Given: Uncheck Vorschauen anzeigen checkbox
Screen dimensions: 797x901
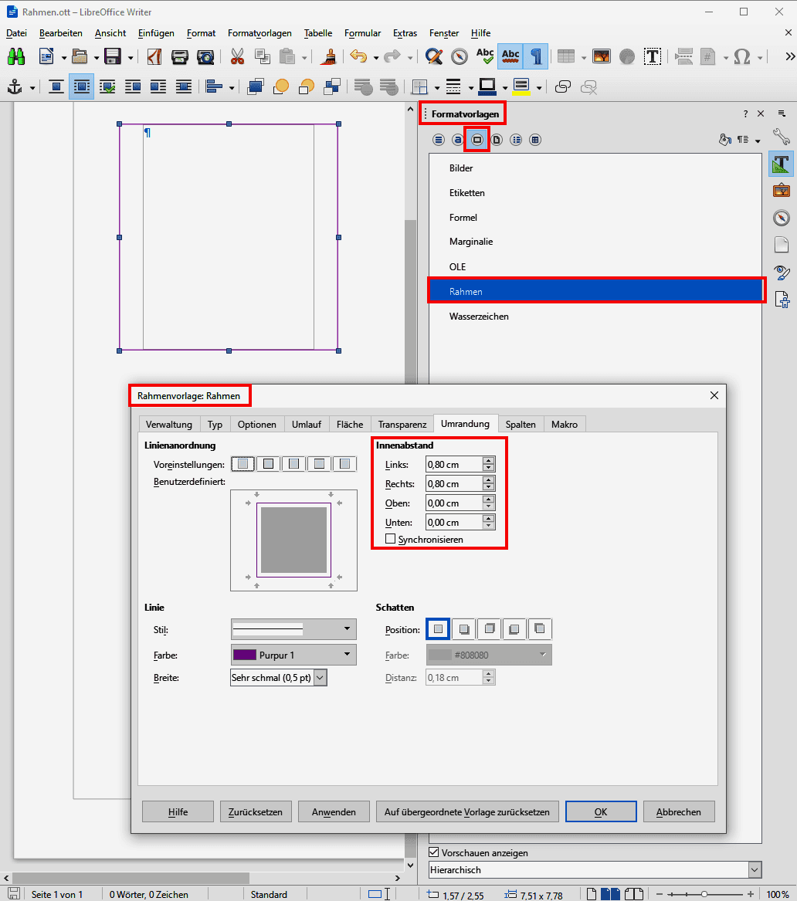Looking at the screenshot, I should pos(433,853).
